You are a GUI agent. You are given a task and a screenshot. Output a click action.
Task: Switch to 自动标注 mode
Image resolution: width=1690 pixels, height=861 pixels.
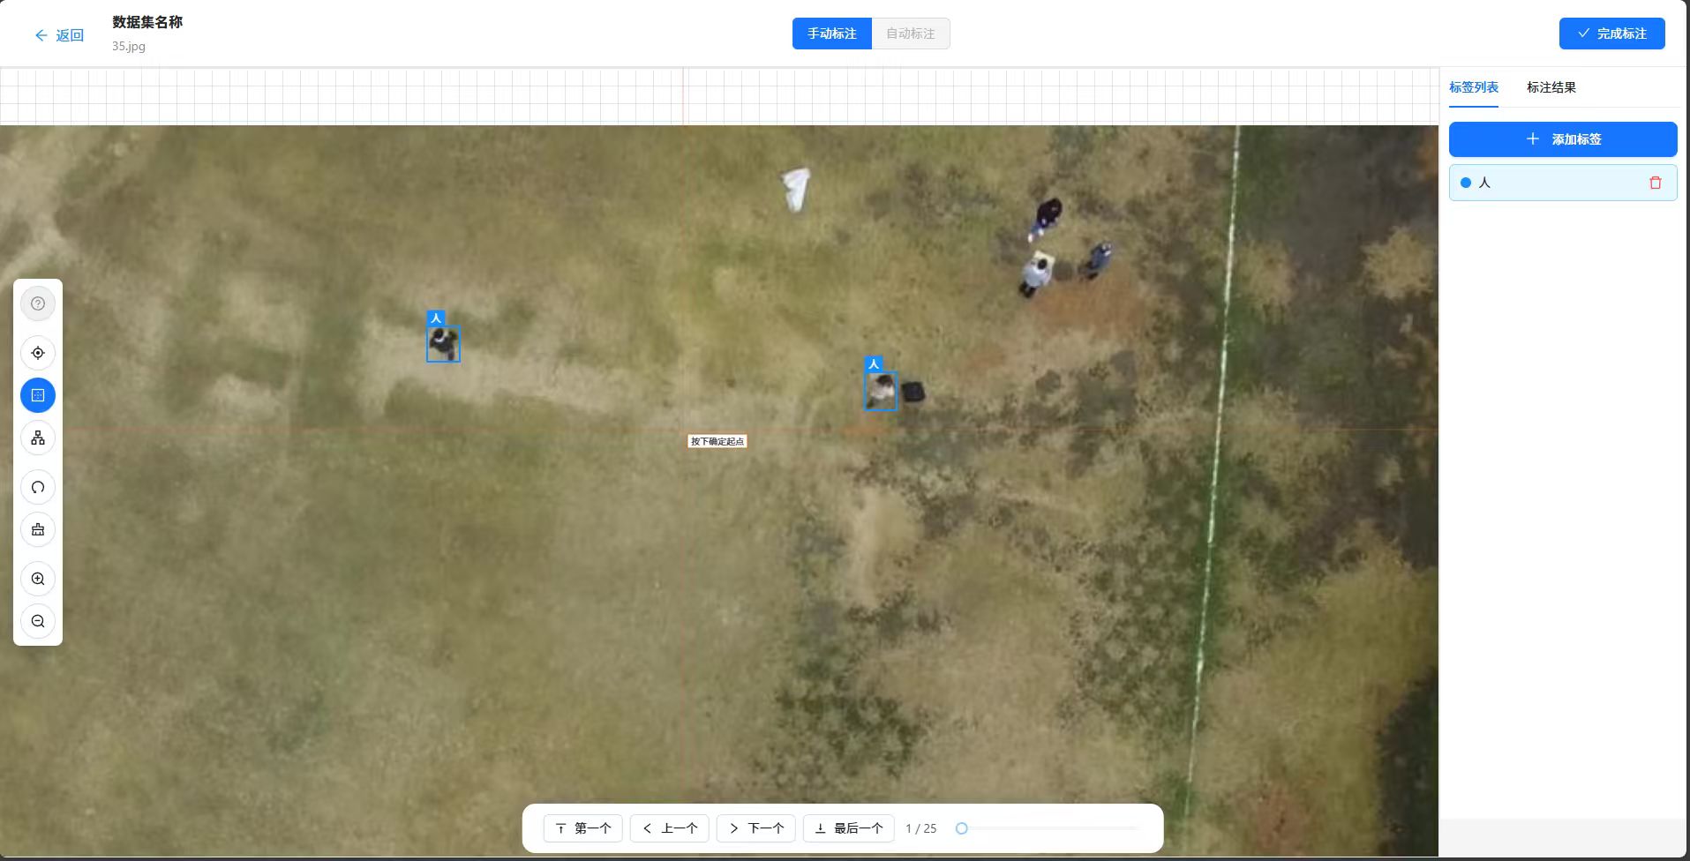coord(910,34)
